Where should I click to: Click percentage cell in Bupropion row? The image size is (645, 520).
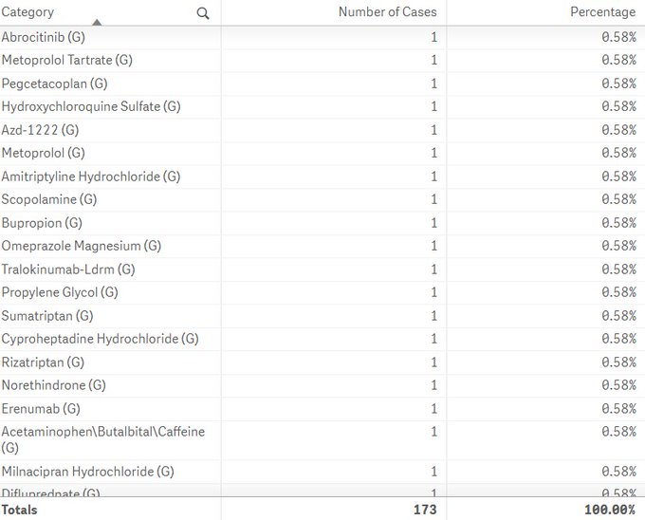coord(618,223)
